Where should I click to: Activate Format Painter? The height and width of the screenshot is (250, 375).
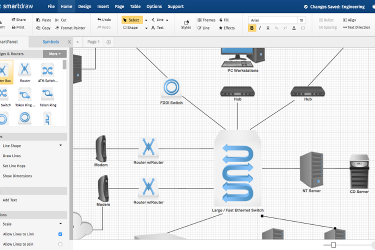(x=70, y=28)
